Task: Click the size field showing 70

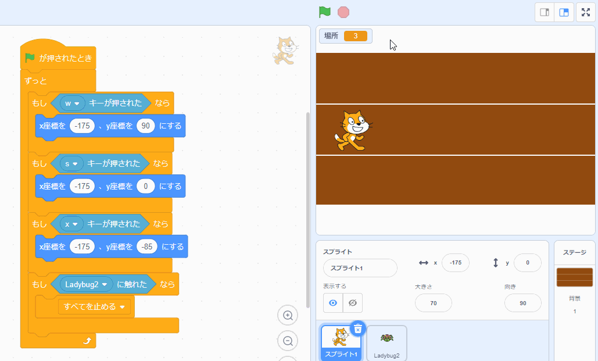Action: point(433,303)
